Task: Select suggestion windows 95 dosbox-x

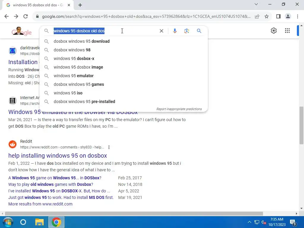Action: [123, 58]
